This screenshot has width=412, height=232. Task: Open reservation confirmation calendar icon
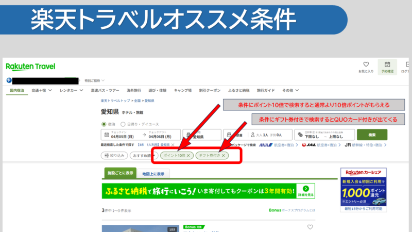[x=387, y=64]
